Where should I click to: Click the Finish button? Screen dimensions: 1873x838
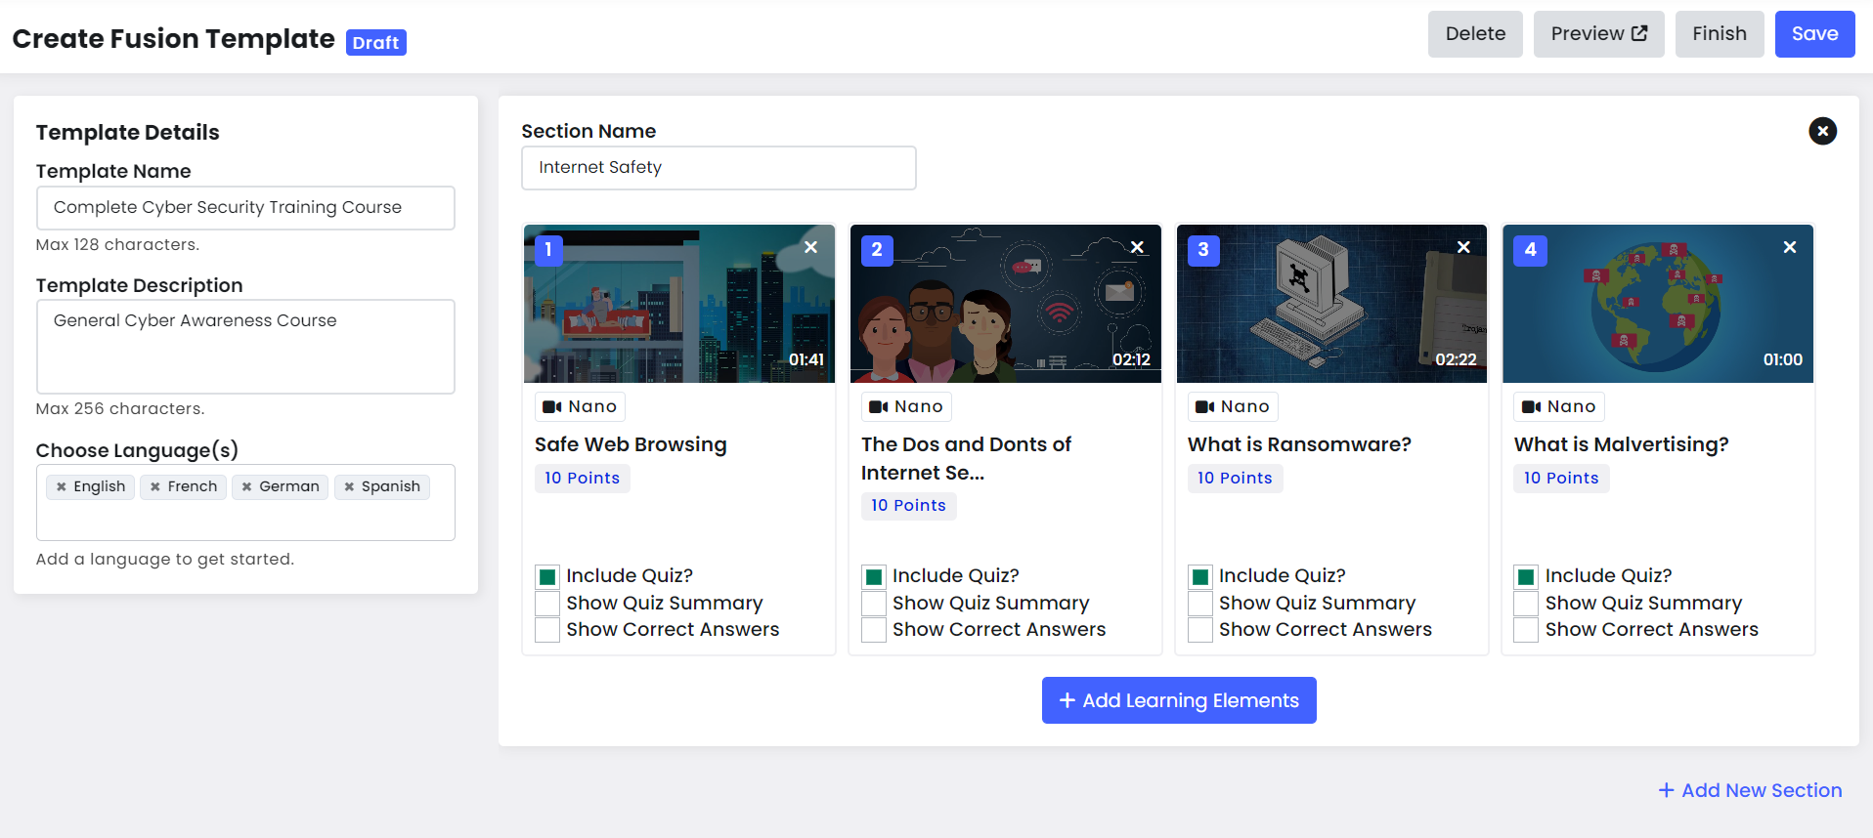[1720, 34]
